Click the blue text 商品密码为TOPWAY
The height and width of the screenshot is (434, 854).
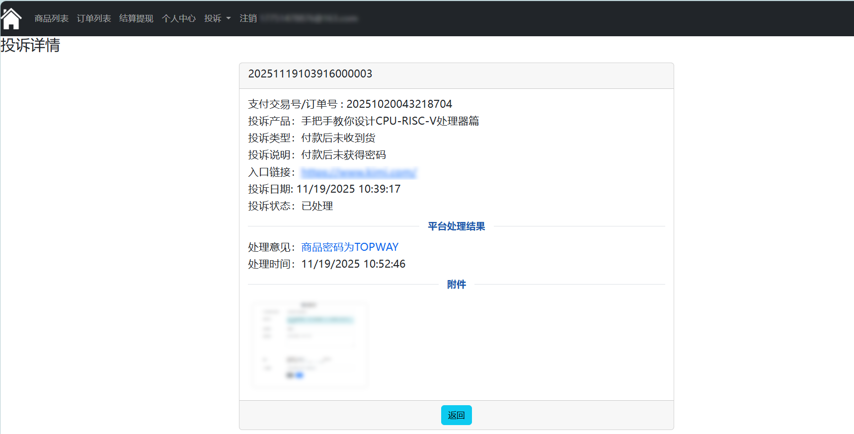pos(350,247)
